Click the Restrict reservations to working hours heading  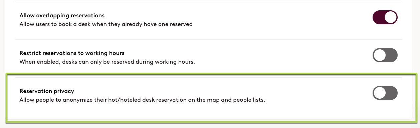[72, 53]
